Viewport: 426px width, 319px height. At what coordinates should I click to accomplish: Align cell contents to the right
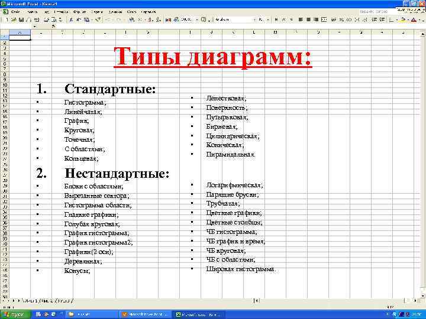[x=316, y=20]
